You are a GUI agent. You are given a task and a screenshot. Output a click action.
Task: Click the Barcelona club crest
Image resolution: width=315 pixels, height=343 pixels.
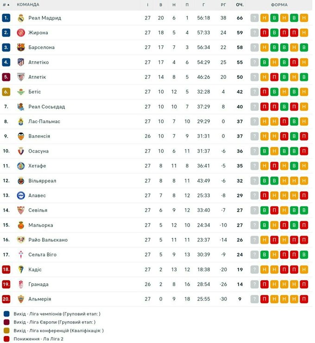pyautogui.click(x=20, y=48)
